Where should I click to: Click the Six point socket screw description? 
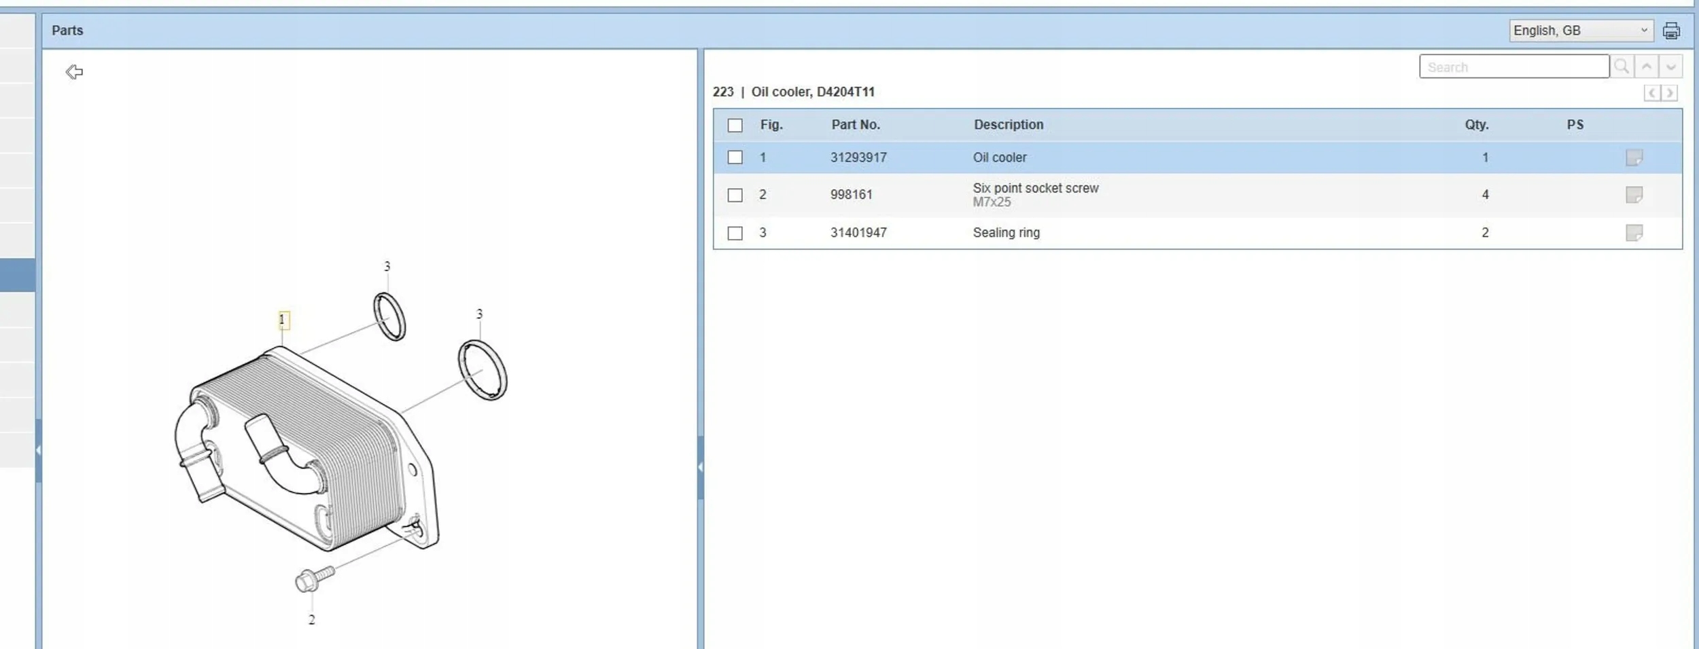click(x=1036, y=188)
